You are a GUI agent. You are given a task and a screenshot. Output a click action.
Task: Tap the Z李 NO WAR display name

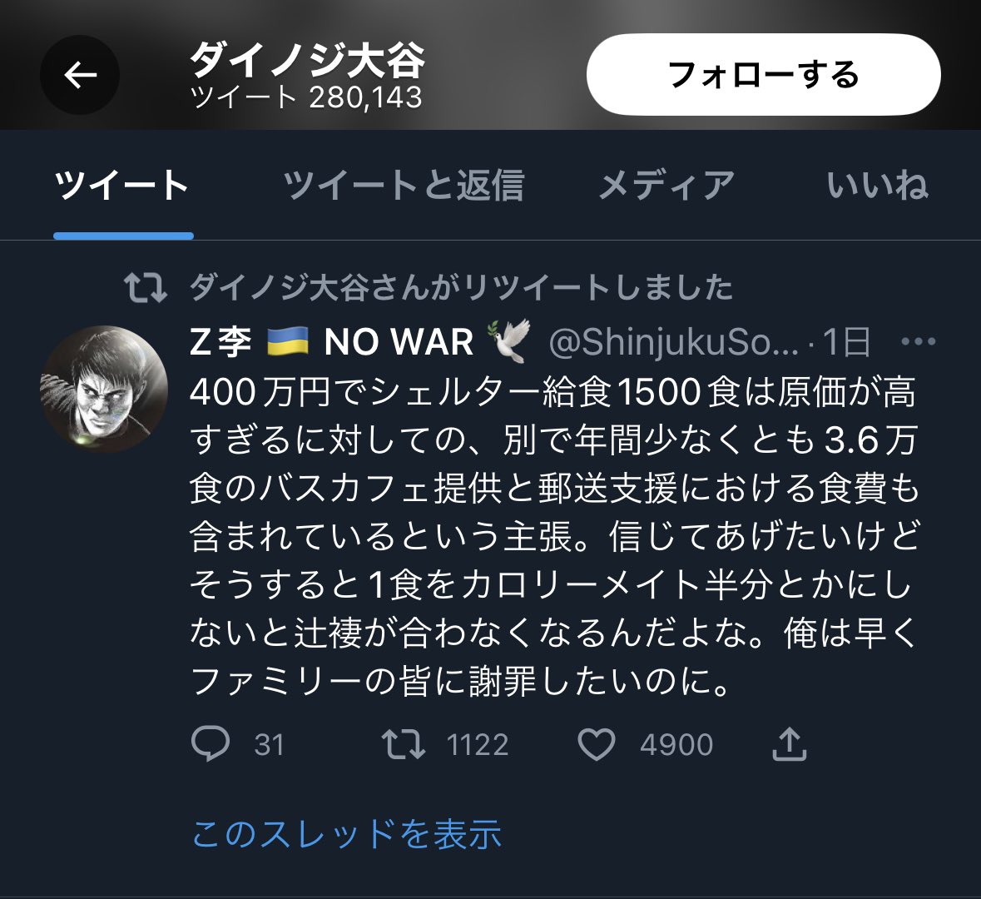pos(360,341)
